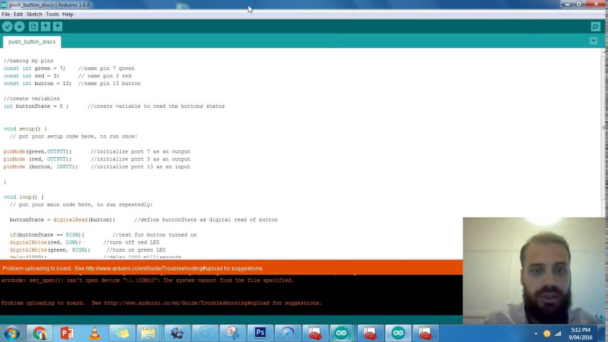Open PowerPoint from the taskbar

pos(67,333)
